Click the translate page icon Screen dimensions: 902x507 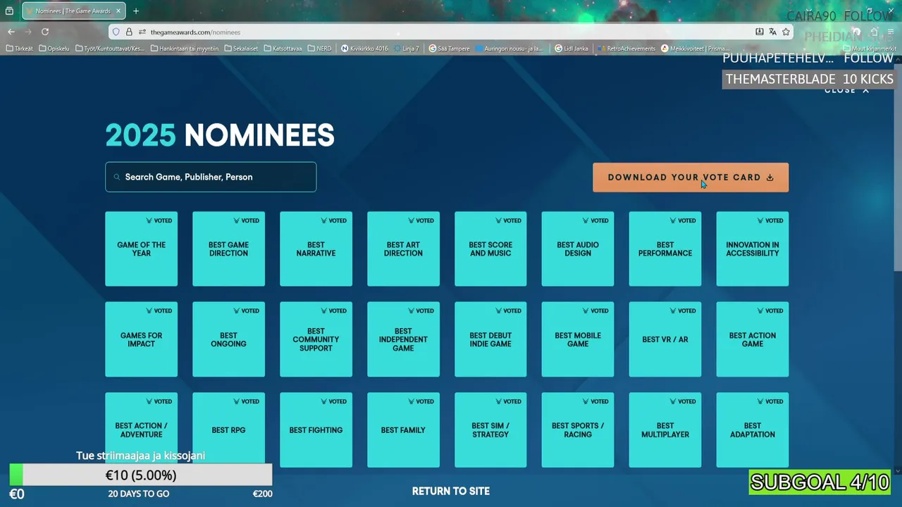pyautogui.click(x=772, y=32)
